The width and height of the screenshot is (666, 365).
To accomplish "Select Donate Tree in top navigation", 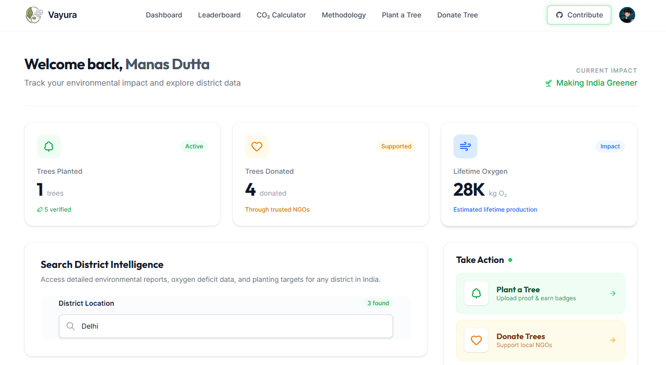I will (x=457, y=15).
